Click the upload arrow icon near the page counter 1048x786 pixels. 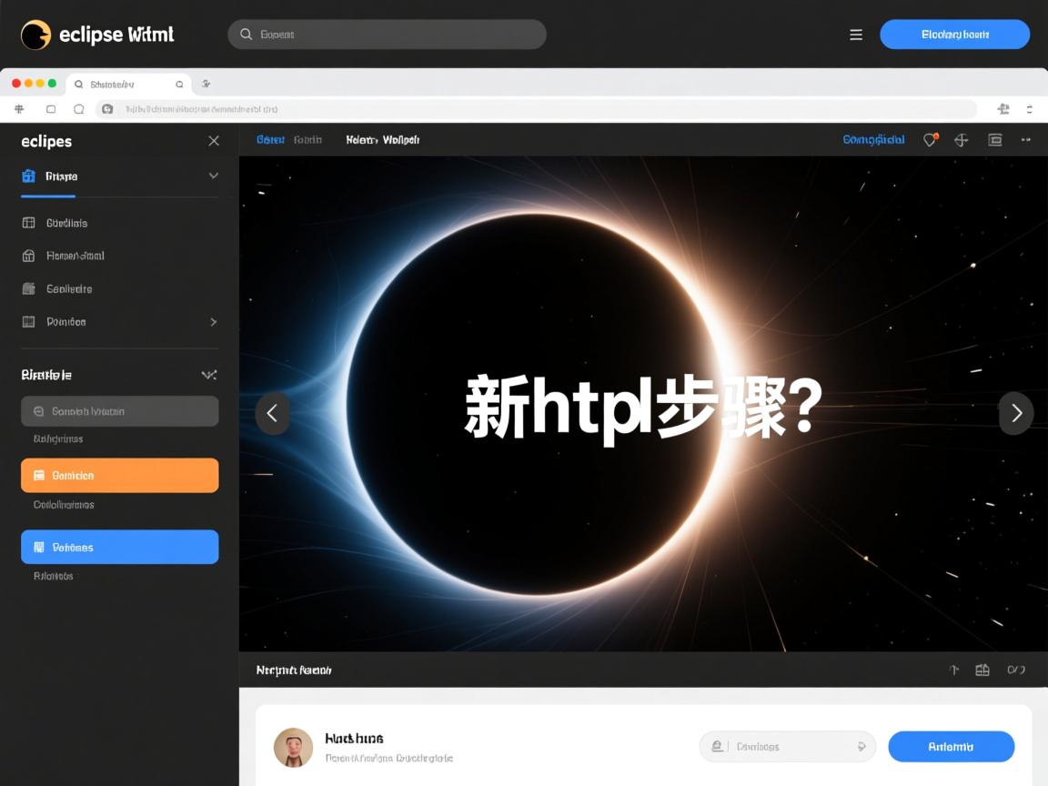click(953, 669)
